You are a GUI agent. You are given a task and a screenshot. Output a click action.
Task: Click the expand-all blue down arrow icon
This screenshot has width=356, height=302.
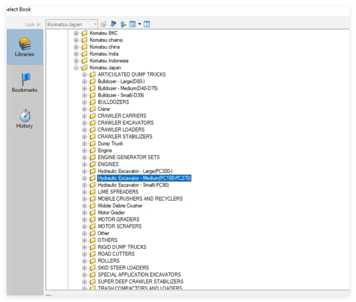113,24
